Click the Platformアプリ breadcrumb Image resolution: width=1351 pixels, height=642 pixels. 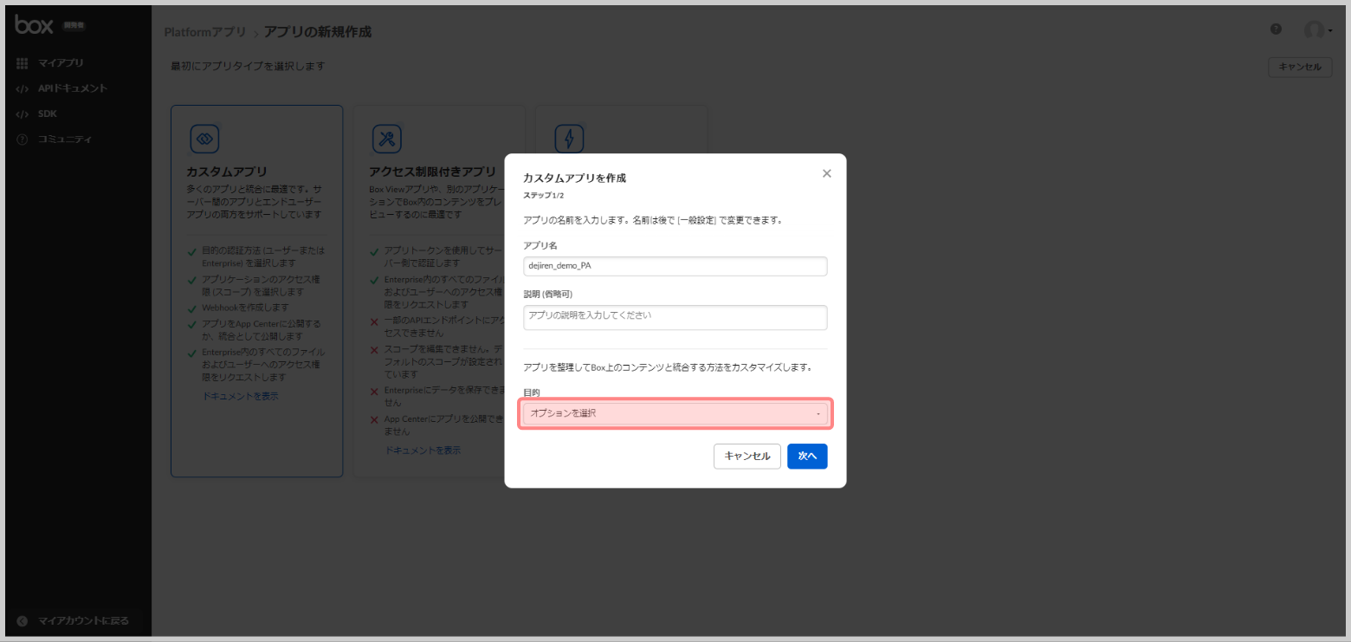pos(205,32)
